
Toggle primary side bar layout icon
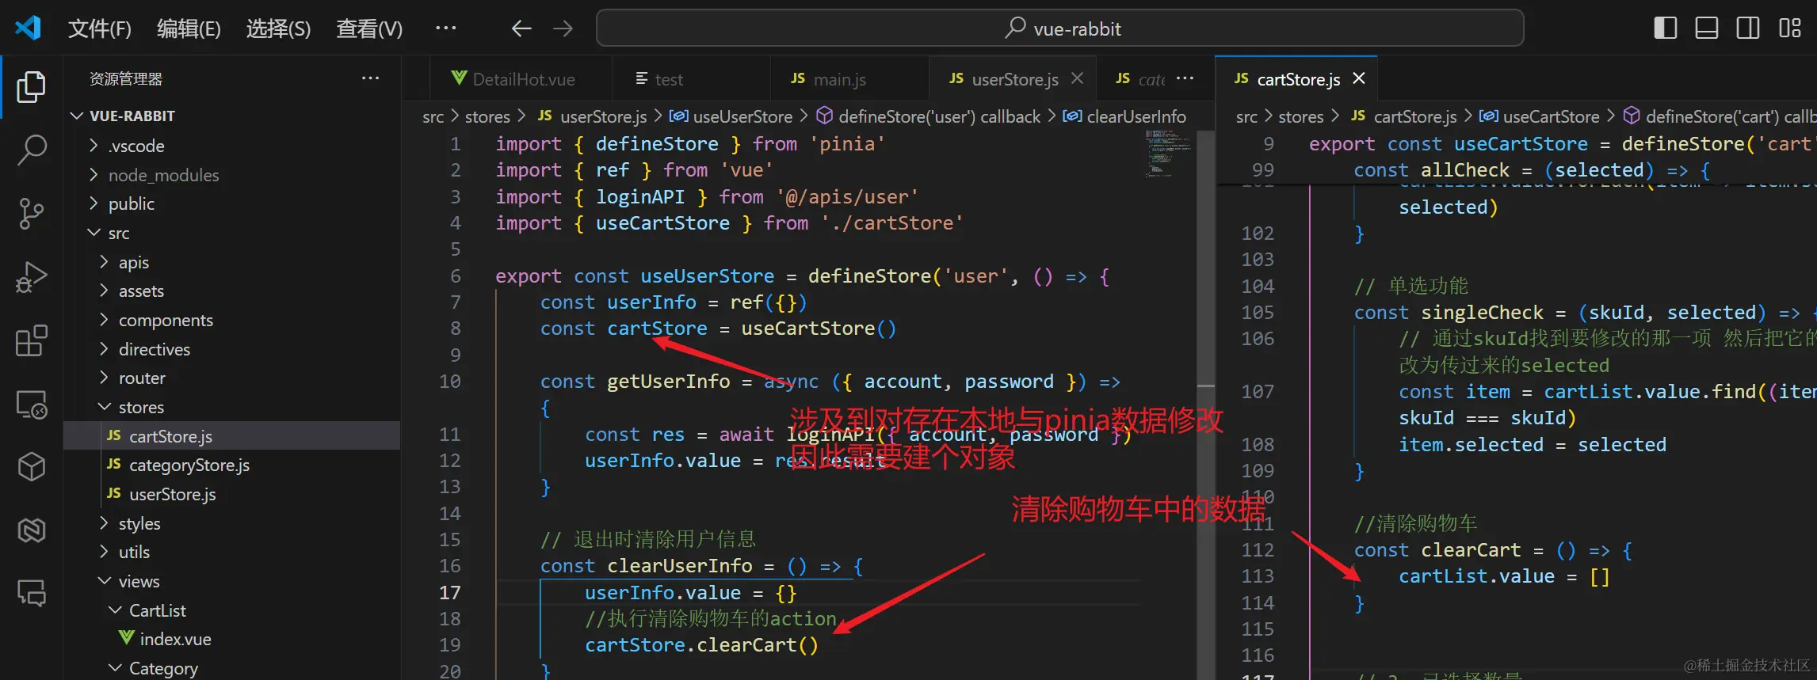pos(1665,28)
